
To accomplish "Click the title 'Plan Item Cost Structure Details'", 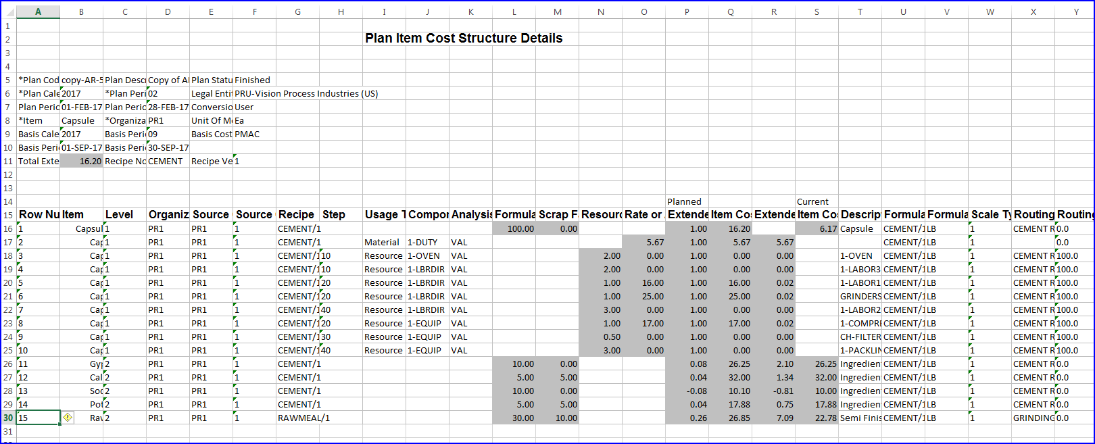I will (464, 39).
